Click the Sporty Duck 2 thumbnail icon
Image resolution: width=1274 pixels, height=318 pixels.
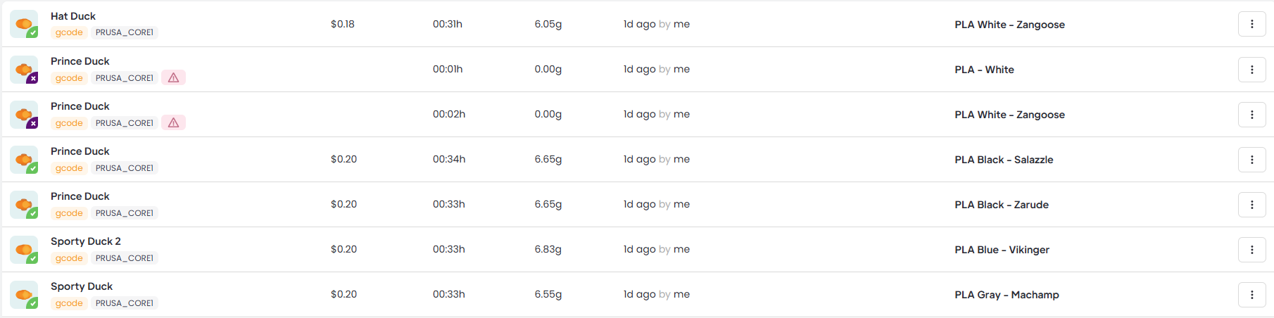[24, 250]
